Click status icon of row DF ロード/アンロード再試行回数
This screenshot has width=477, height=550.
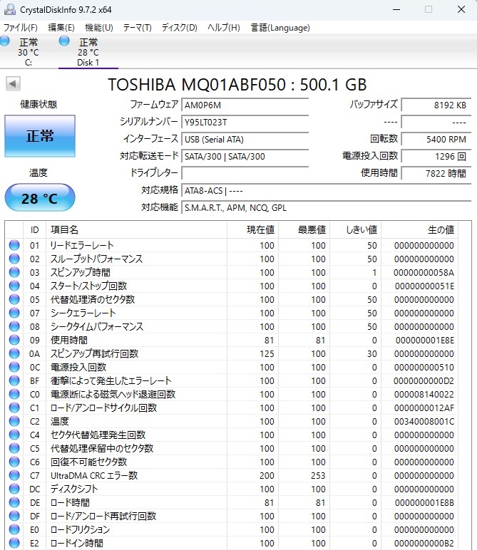[14, 516]
